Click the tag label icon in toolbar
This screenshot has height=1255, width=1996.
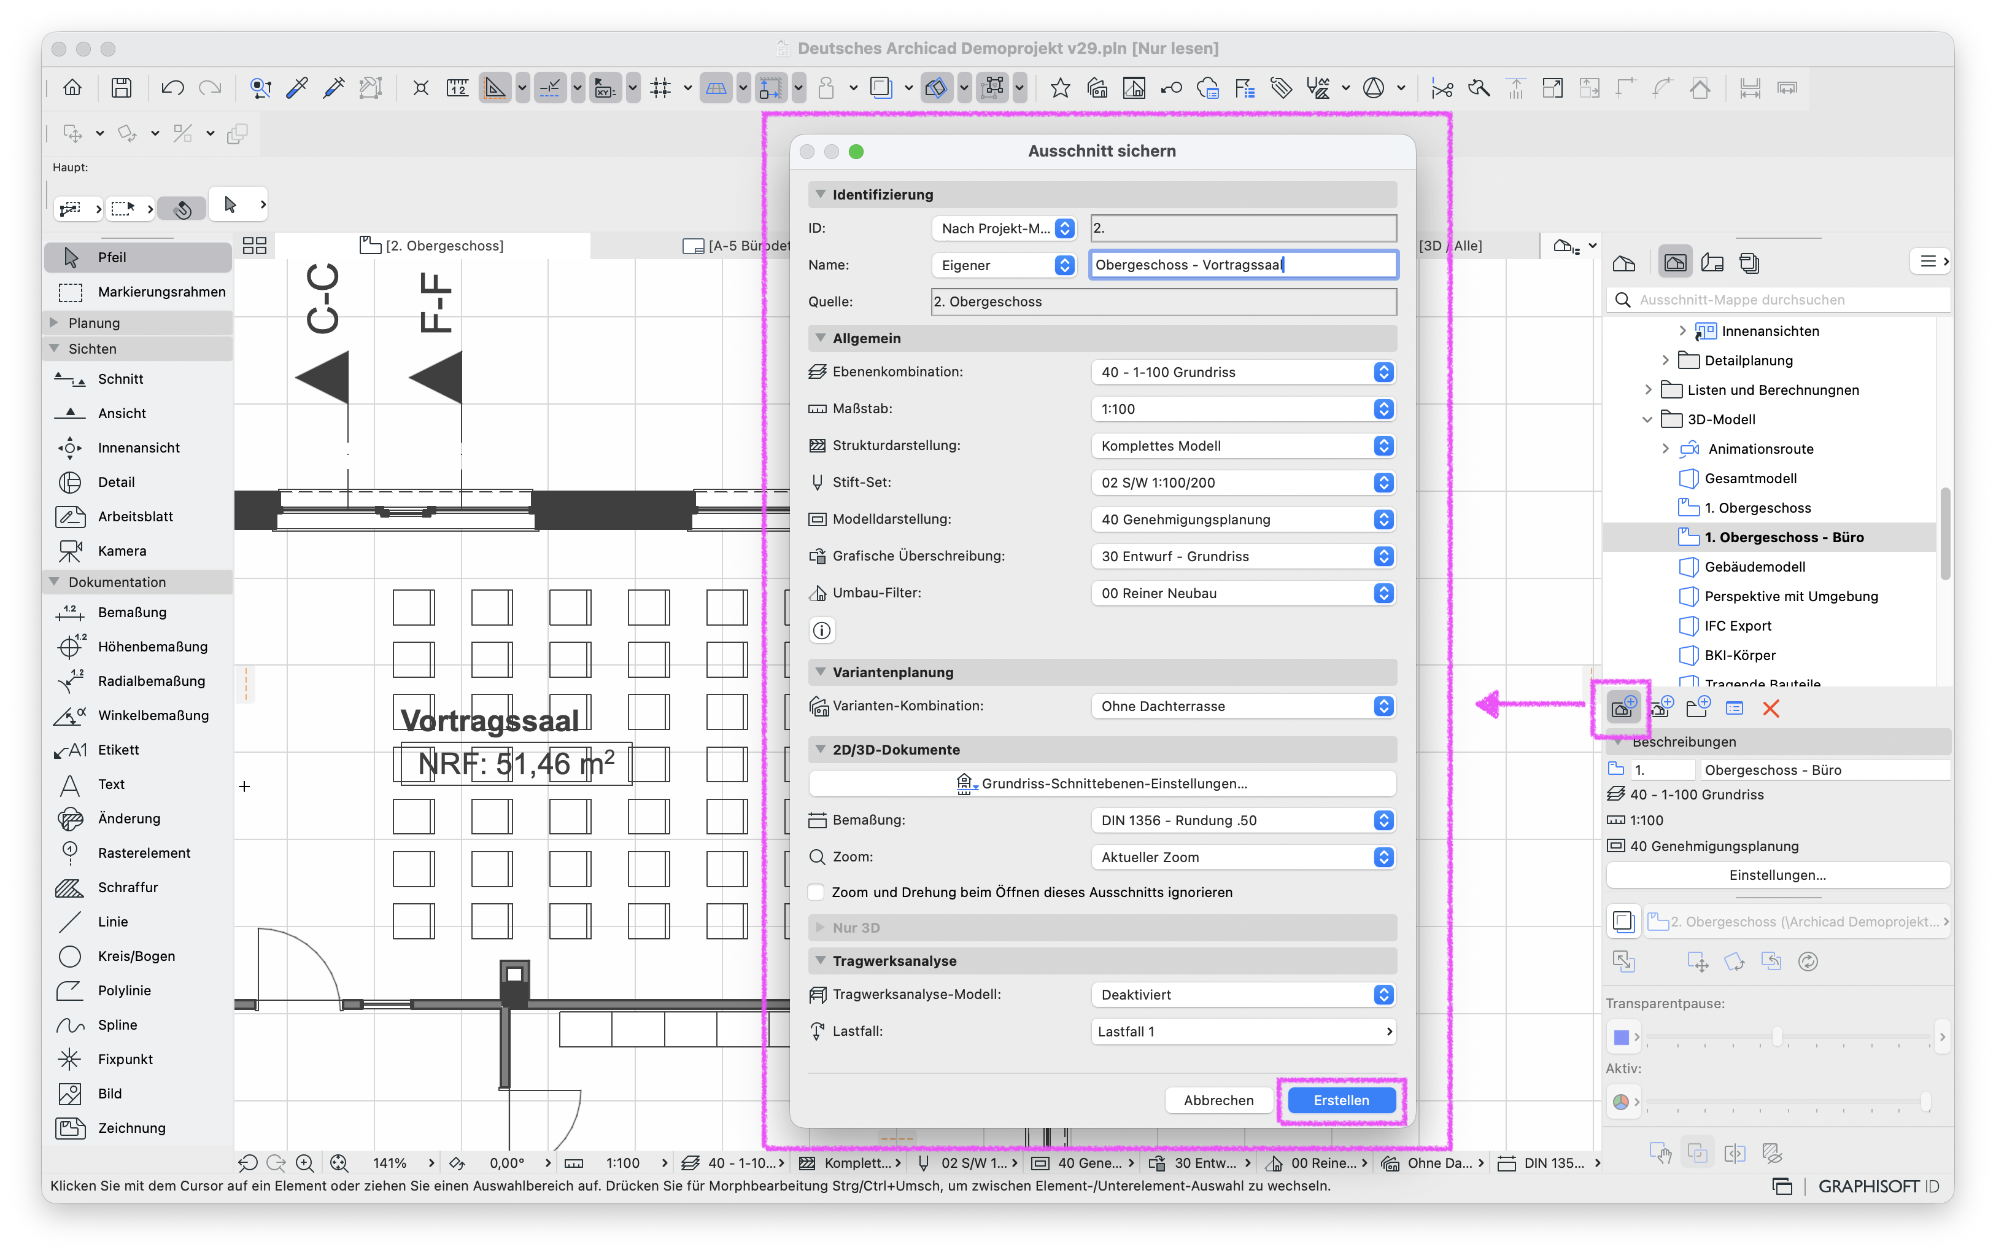click(x=1281, y=87)
